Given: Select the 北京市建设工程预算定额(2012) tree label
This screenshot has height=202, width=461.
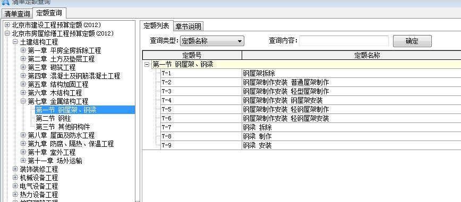Looking at the screenshot, I should pos(56,25).
